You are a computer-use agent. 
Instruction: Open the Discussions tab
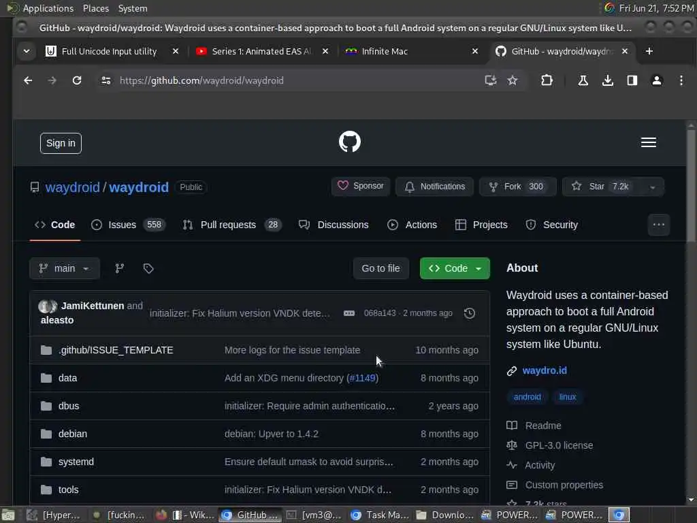[334, 225]
